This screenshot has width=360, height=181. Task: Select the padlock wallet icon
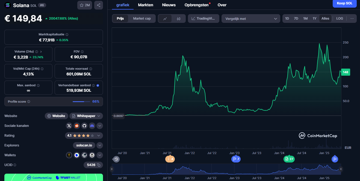(92, 155)
